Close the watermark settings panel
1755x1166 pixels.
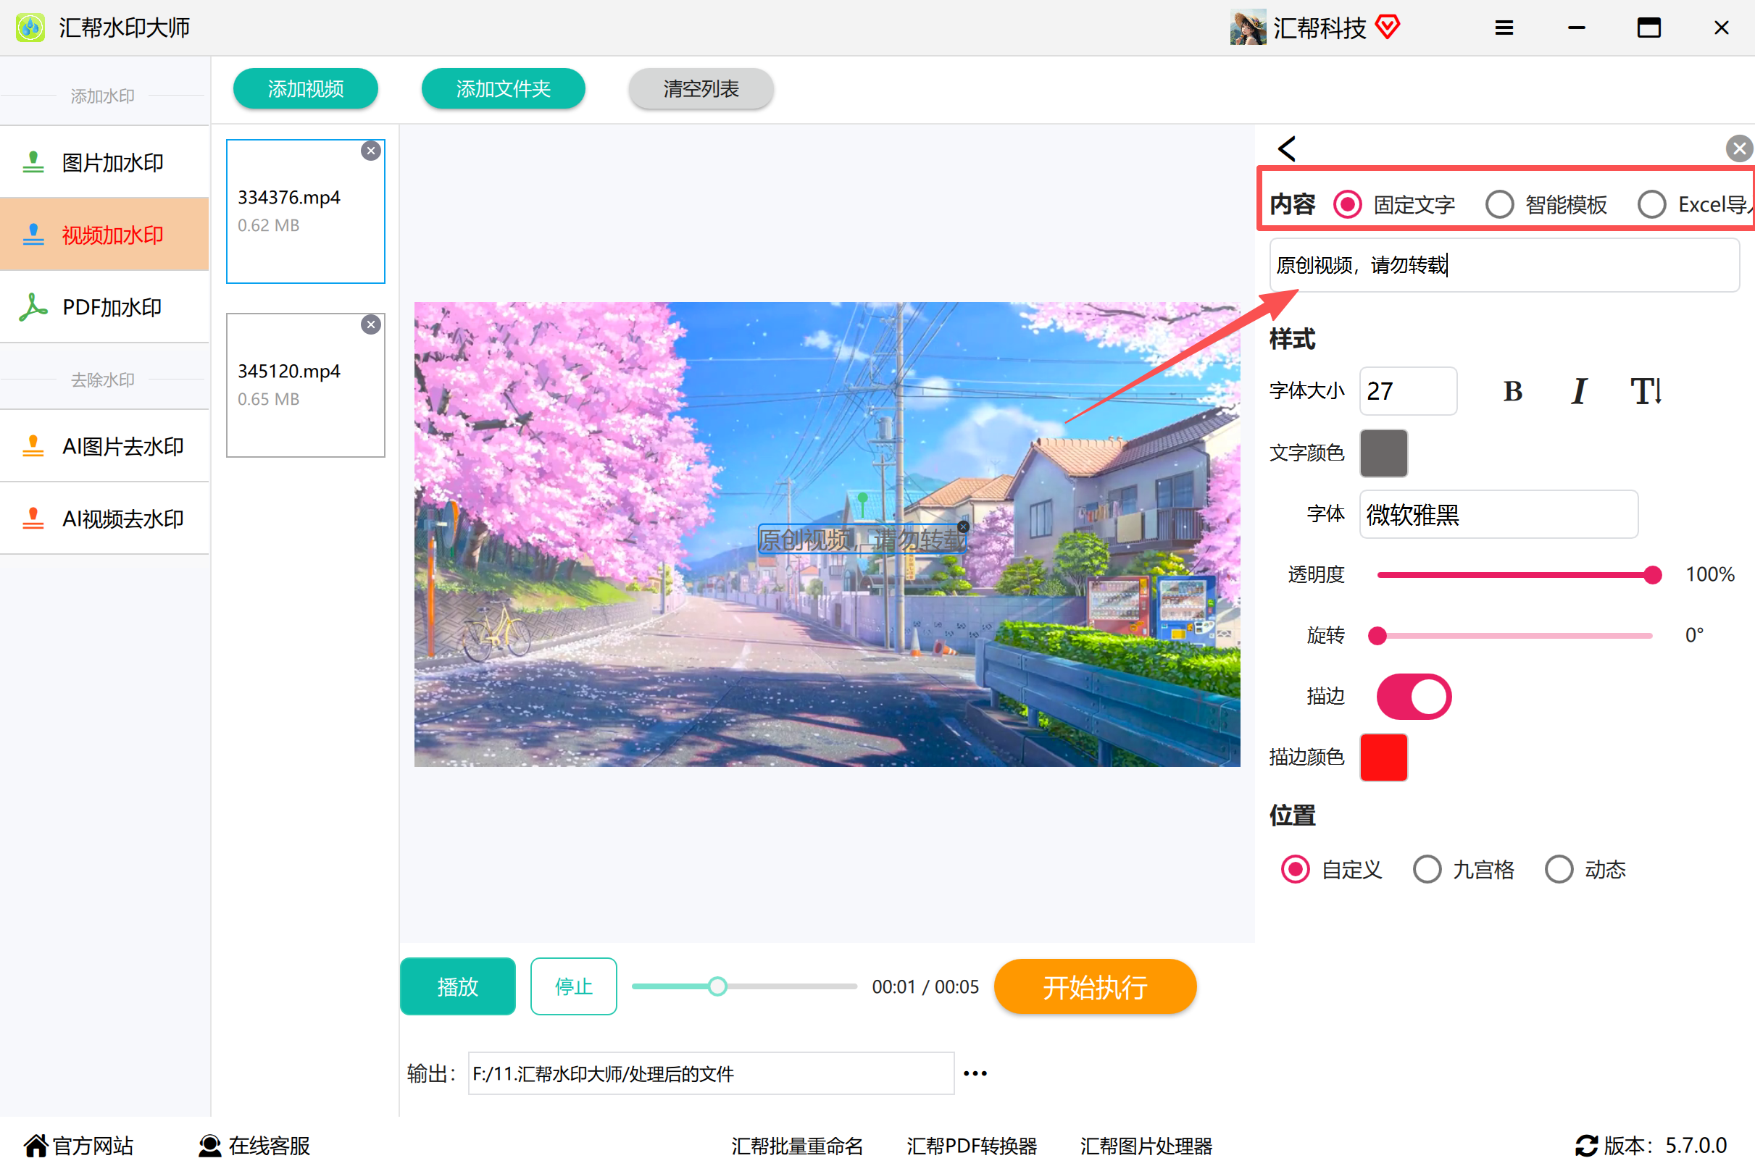(x=1738, y=148)
